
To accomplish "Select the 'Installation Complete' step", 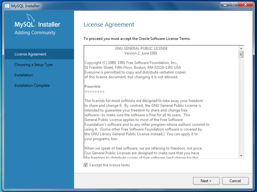I will click(32, 85).
